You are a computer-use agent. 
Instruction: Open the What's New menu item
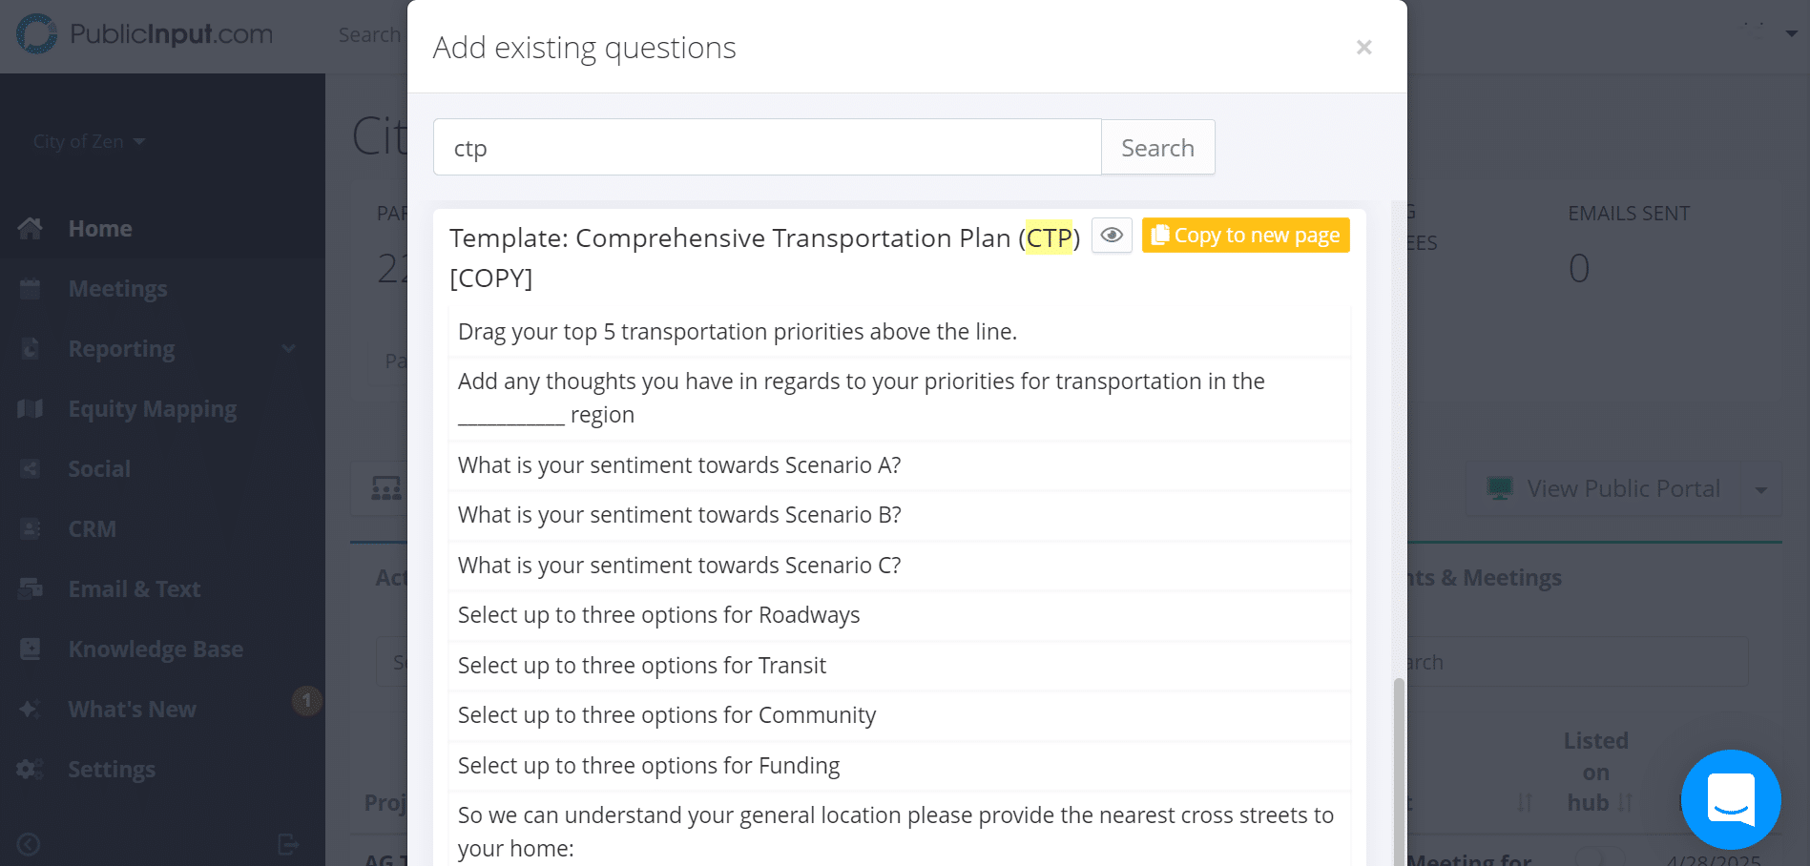point(133,709)
